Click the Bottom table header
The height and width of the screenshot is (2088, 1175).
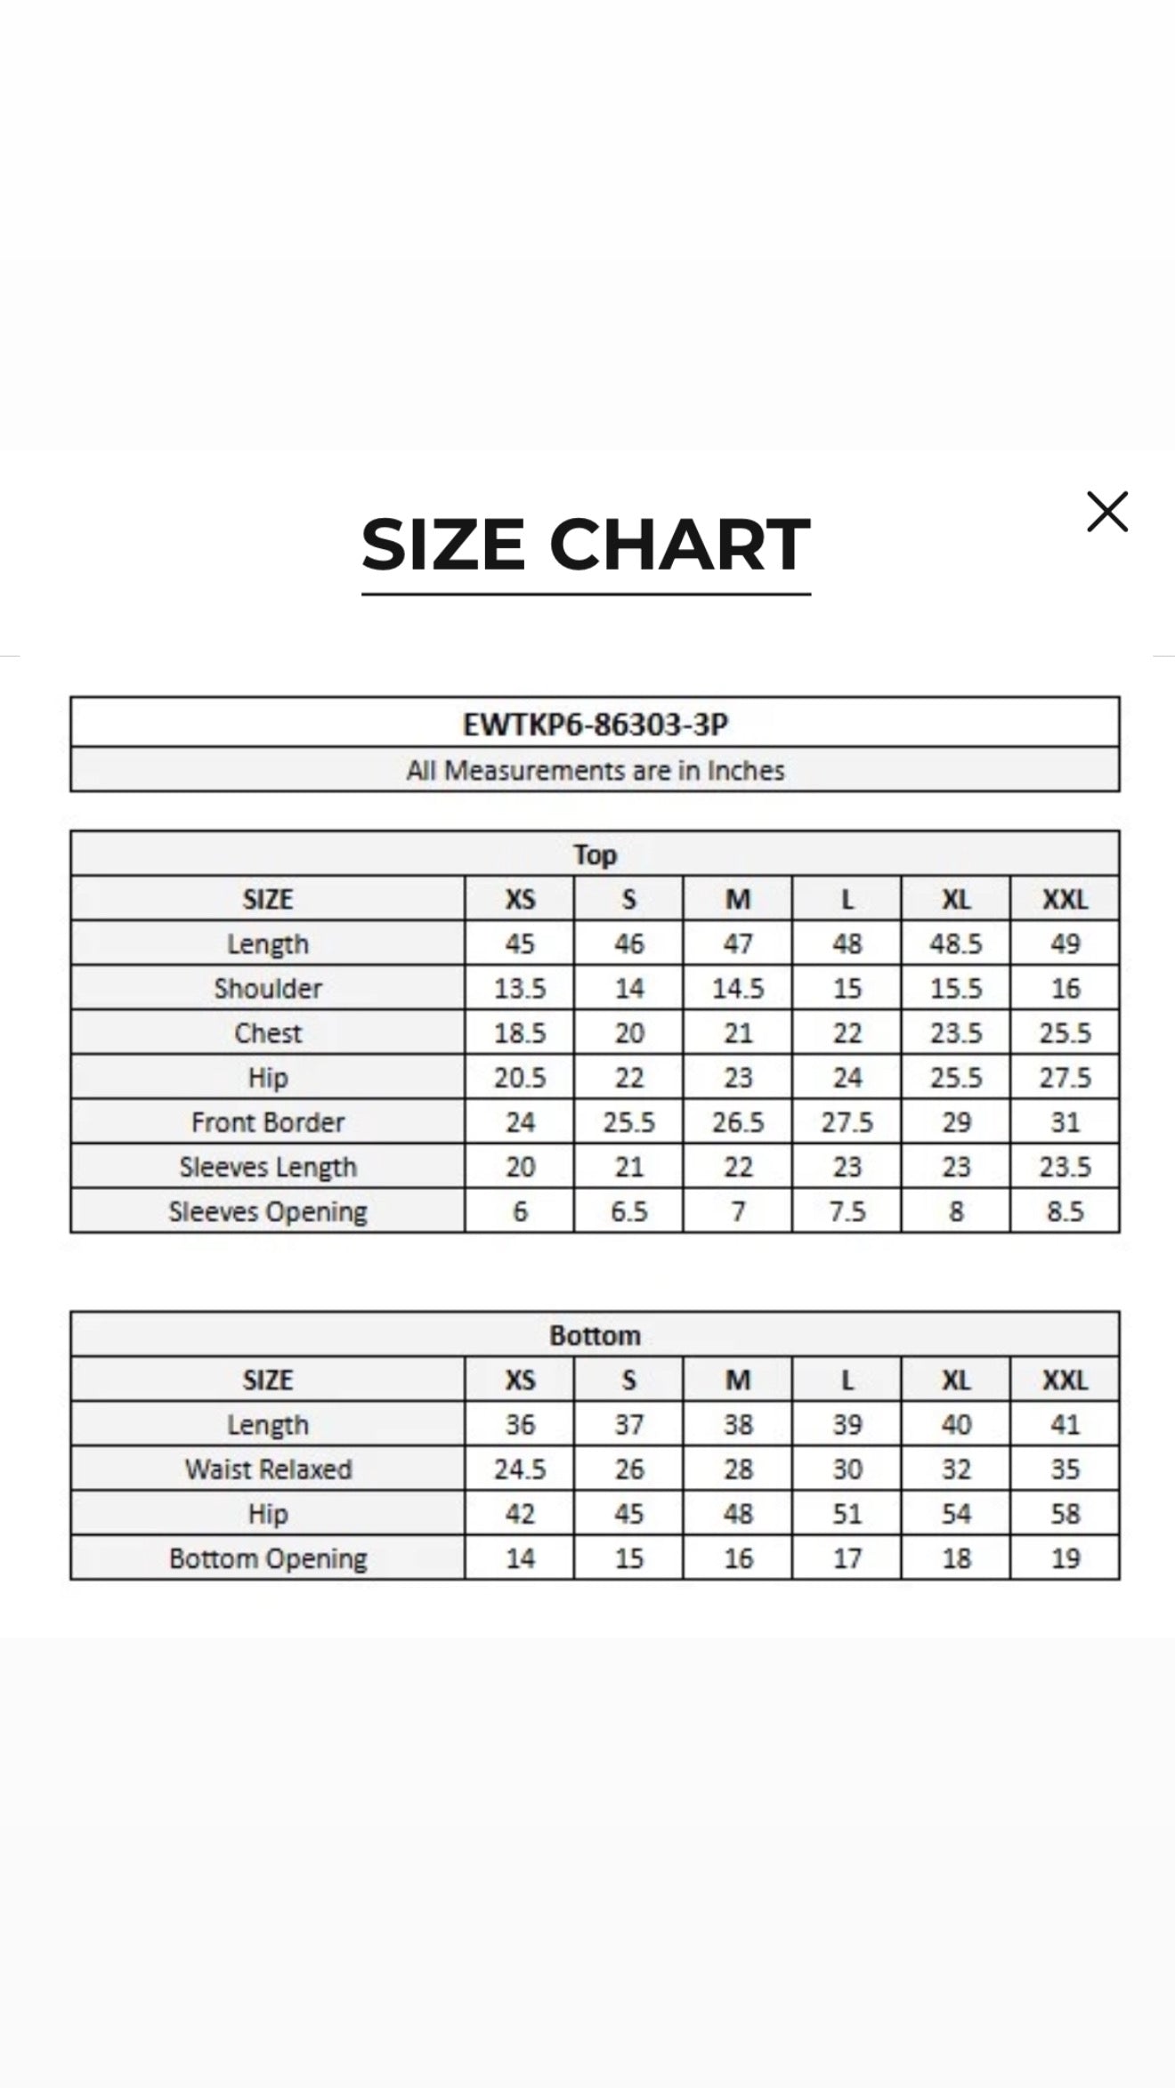point(595,1335)
